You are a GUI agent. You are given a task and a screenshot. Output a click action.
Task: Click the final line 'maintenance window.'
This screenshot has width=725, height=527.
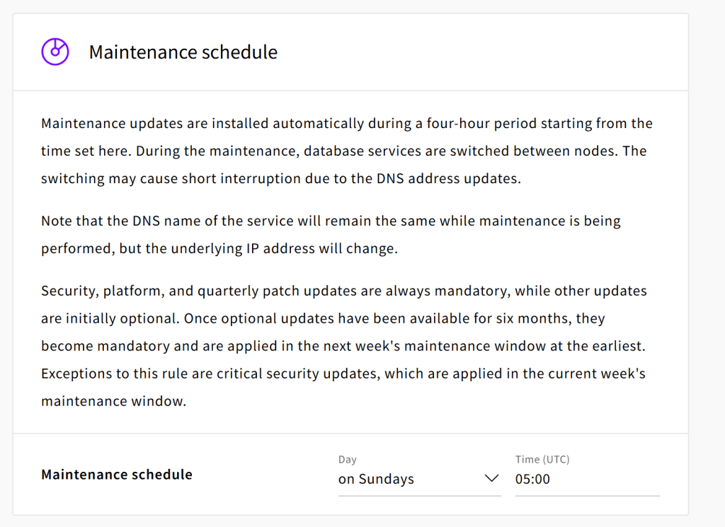point(113,401)
